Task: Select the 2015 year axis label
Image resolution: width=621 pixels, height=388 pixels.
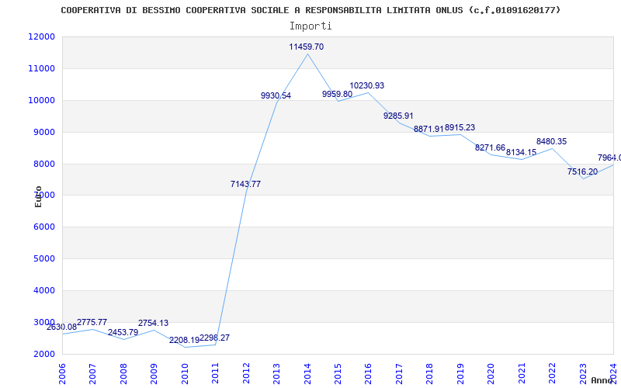Action: (338, 373)
